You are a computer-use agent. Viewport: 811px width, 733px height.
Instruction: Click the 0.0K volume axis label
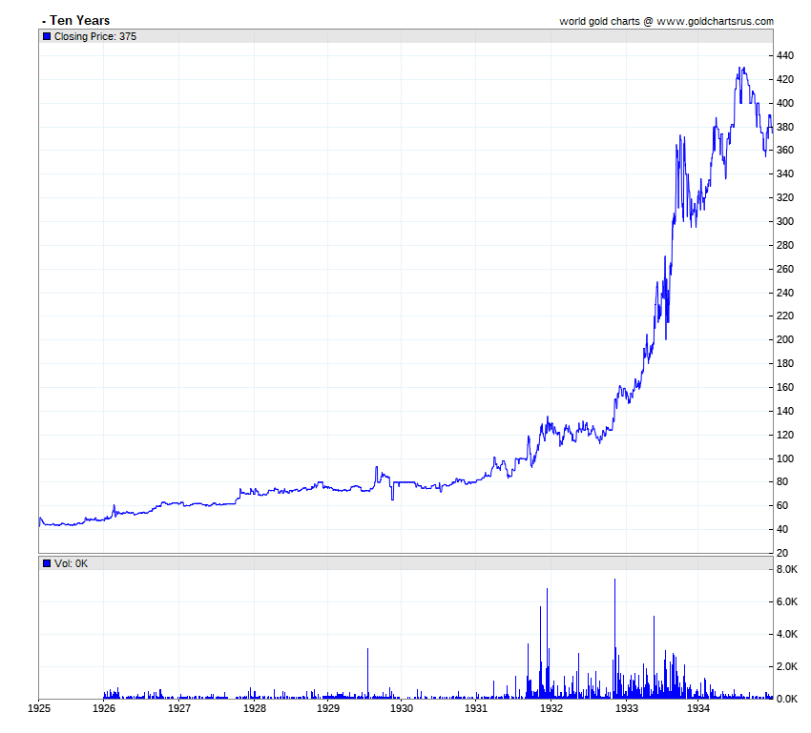787,699
